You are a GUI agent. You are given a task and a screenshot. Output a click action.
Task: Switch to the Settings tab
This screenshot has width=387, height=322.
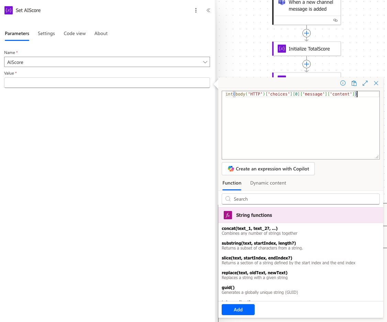click(x=46, y=33)
